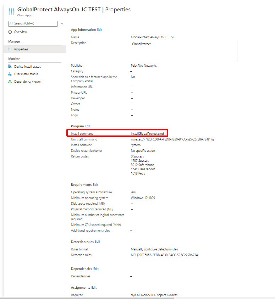The width and height of the screenshot is (275, 299).
Task: Click the Rules format label
Action: coord(79,249)
